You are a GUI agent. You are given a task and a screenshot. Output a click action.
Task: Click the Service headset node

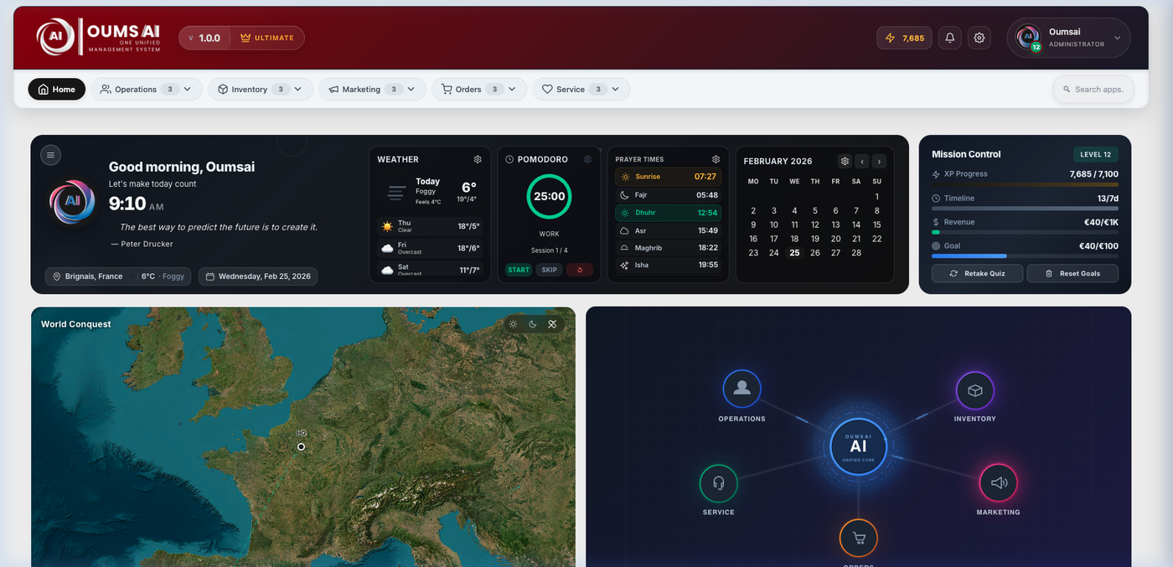(x=718, y=483)
